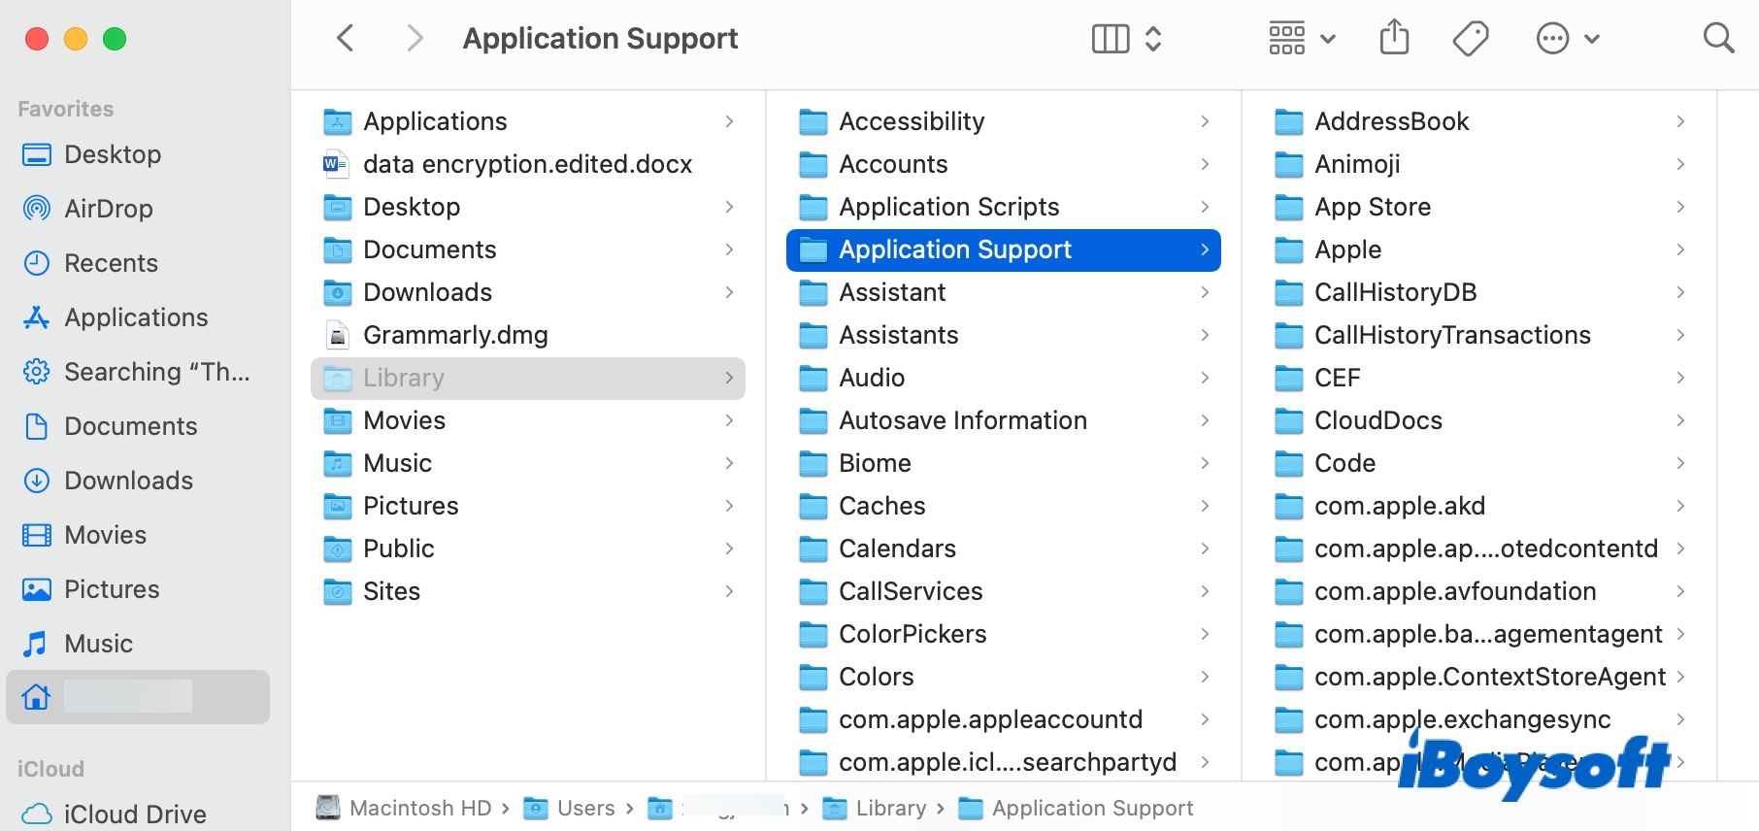Expand the Caches folder via its chevron
This screenshot has width=1759, height=831.
click(1205, 506)
